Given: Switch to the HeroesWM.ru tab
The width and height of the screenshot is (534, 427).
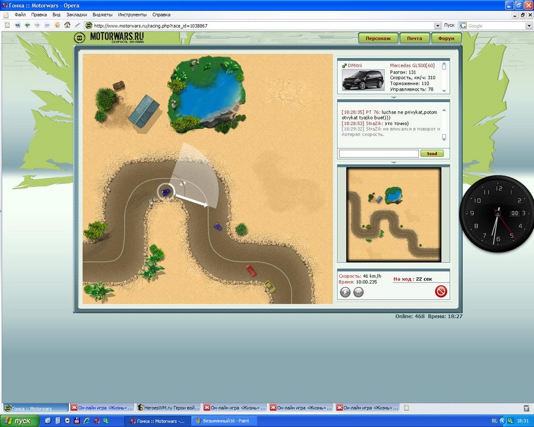Looking at the screenshot, I should [x=169, y=408].
